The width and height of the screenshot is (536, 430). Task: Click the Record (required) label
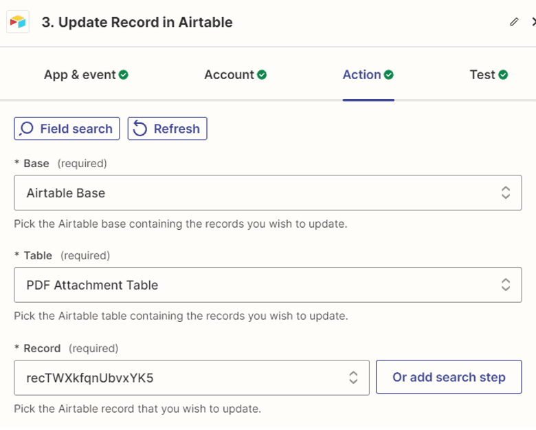click(66, 348)
